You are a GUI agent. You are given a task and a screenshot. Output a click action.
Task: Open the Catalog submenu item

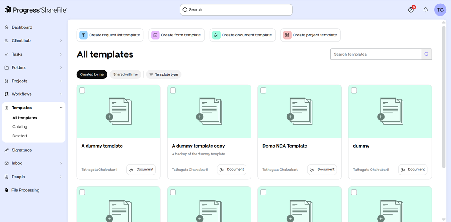(20, 126)
